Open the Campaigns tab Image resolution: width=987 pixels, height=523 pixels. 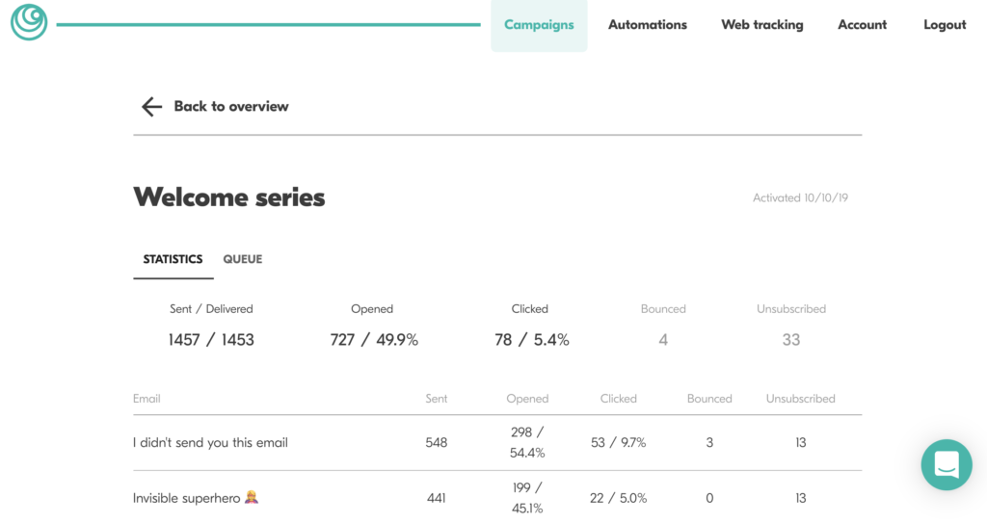pyautogui.click(x=539, y=25)
